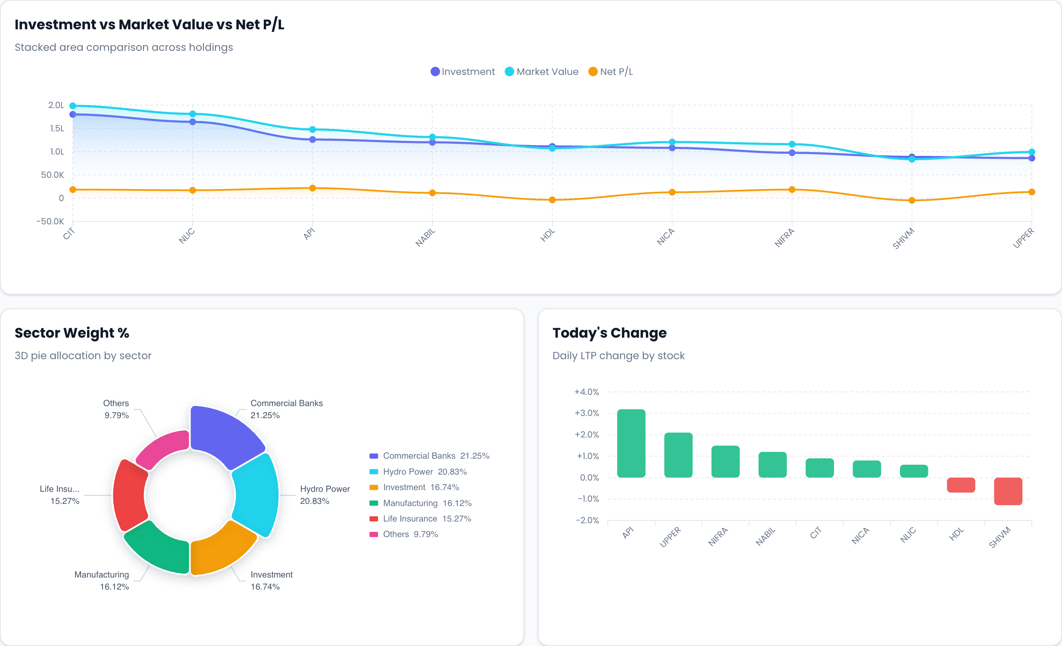The width and height of the screenshot is (1062, 646).
Task: Click Net P/L point at SHIVM
Action: [x=912, y=200]
